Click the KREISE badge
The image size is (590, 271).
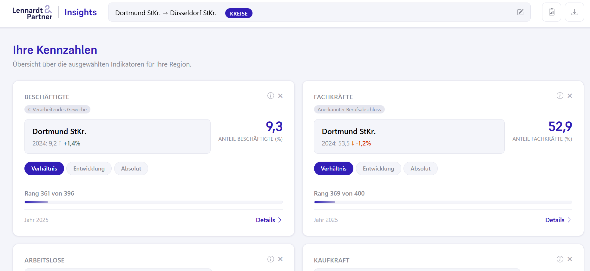(x=239, y=13)
